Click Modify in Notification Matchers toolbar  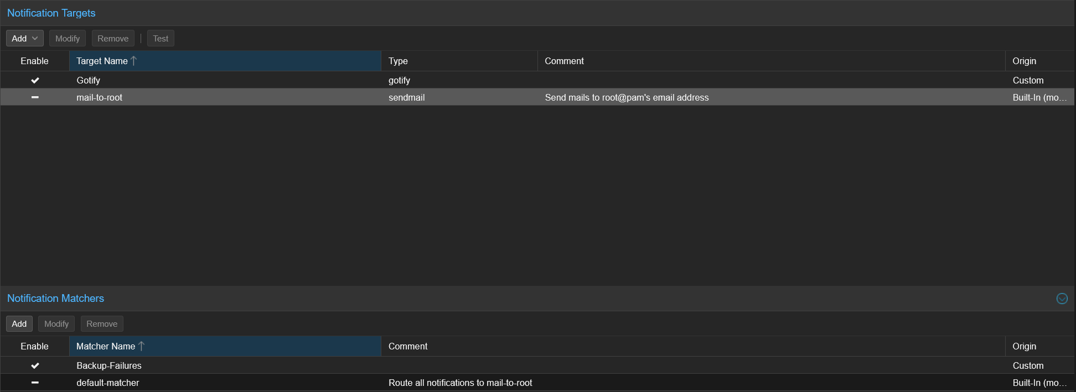[56, 323]
